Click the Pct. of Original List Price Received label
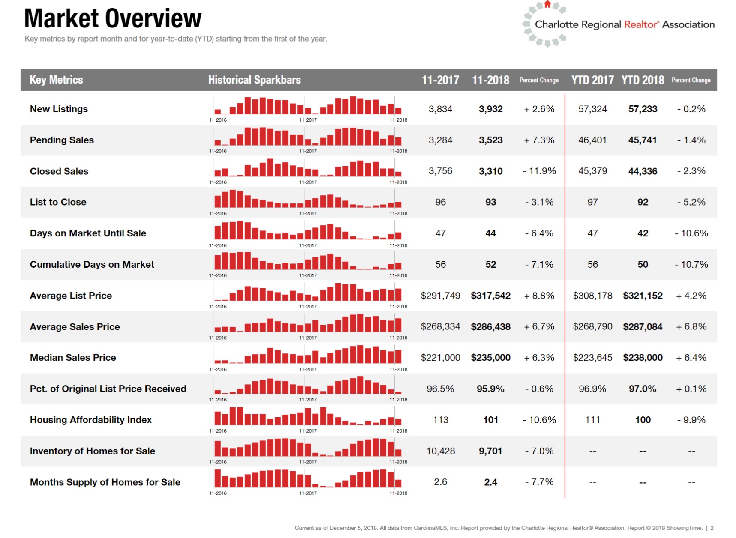 tap(108, 389)
